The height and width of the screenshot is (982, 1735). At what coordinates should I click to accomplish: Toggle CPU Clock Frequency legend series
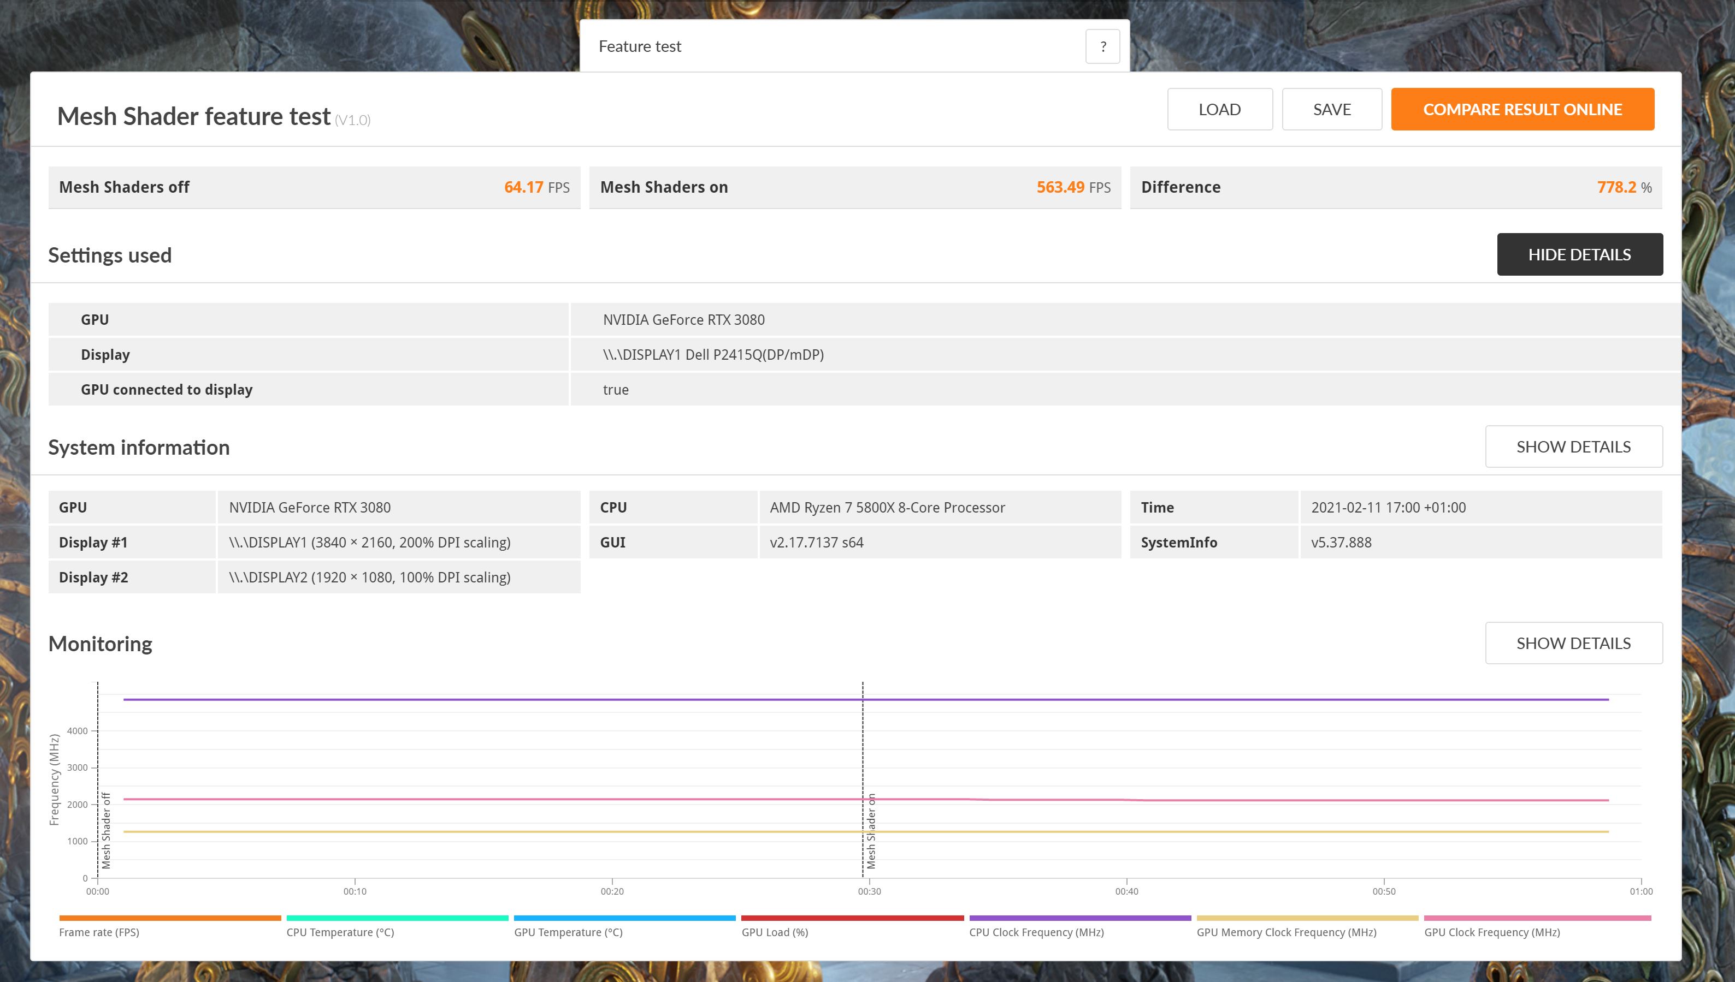[1036, 932]
